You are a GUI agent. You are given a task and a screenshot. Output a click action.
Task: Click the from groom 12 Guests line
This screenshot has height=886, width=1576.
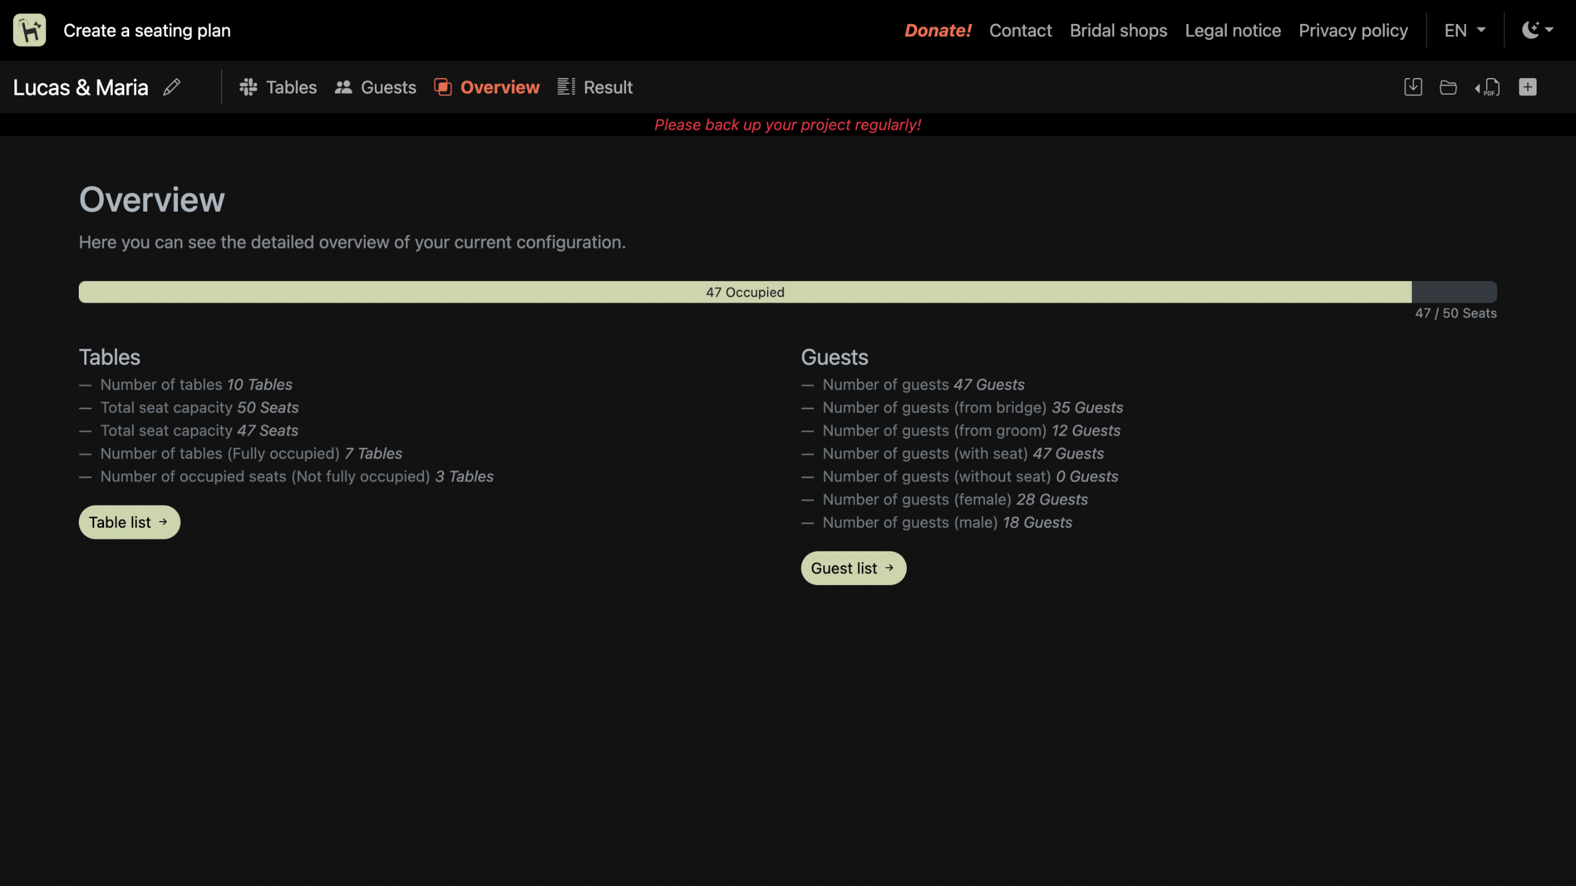click(971, 430)
